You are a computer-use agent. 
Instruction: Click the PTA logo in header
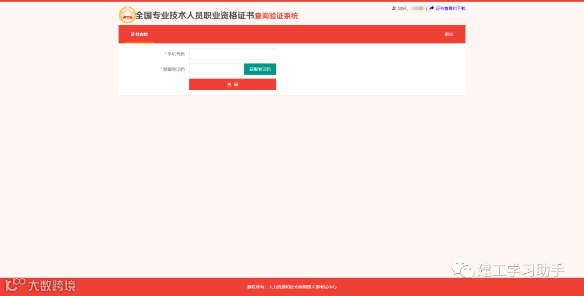[x=127, y=15]
